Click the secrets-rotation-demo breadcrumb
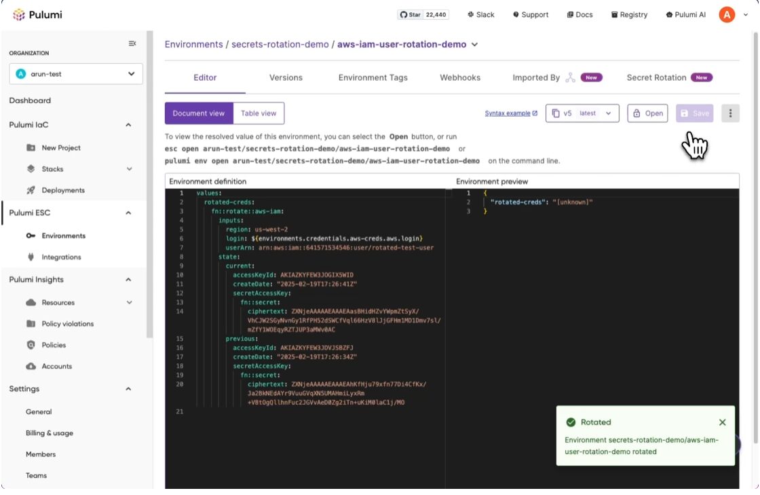 [280, 44]
